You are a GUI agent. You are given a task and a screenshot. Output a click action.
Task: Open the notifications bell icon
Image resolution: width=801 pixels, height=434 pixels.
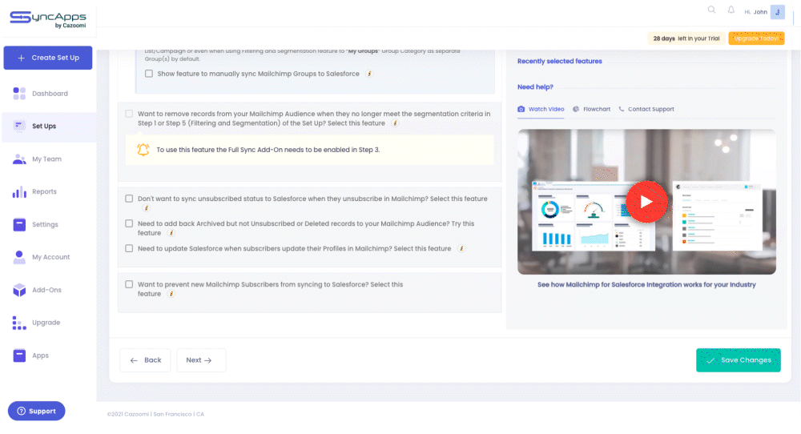(731, 10)
